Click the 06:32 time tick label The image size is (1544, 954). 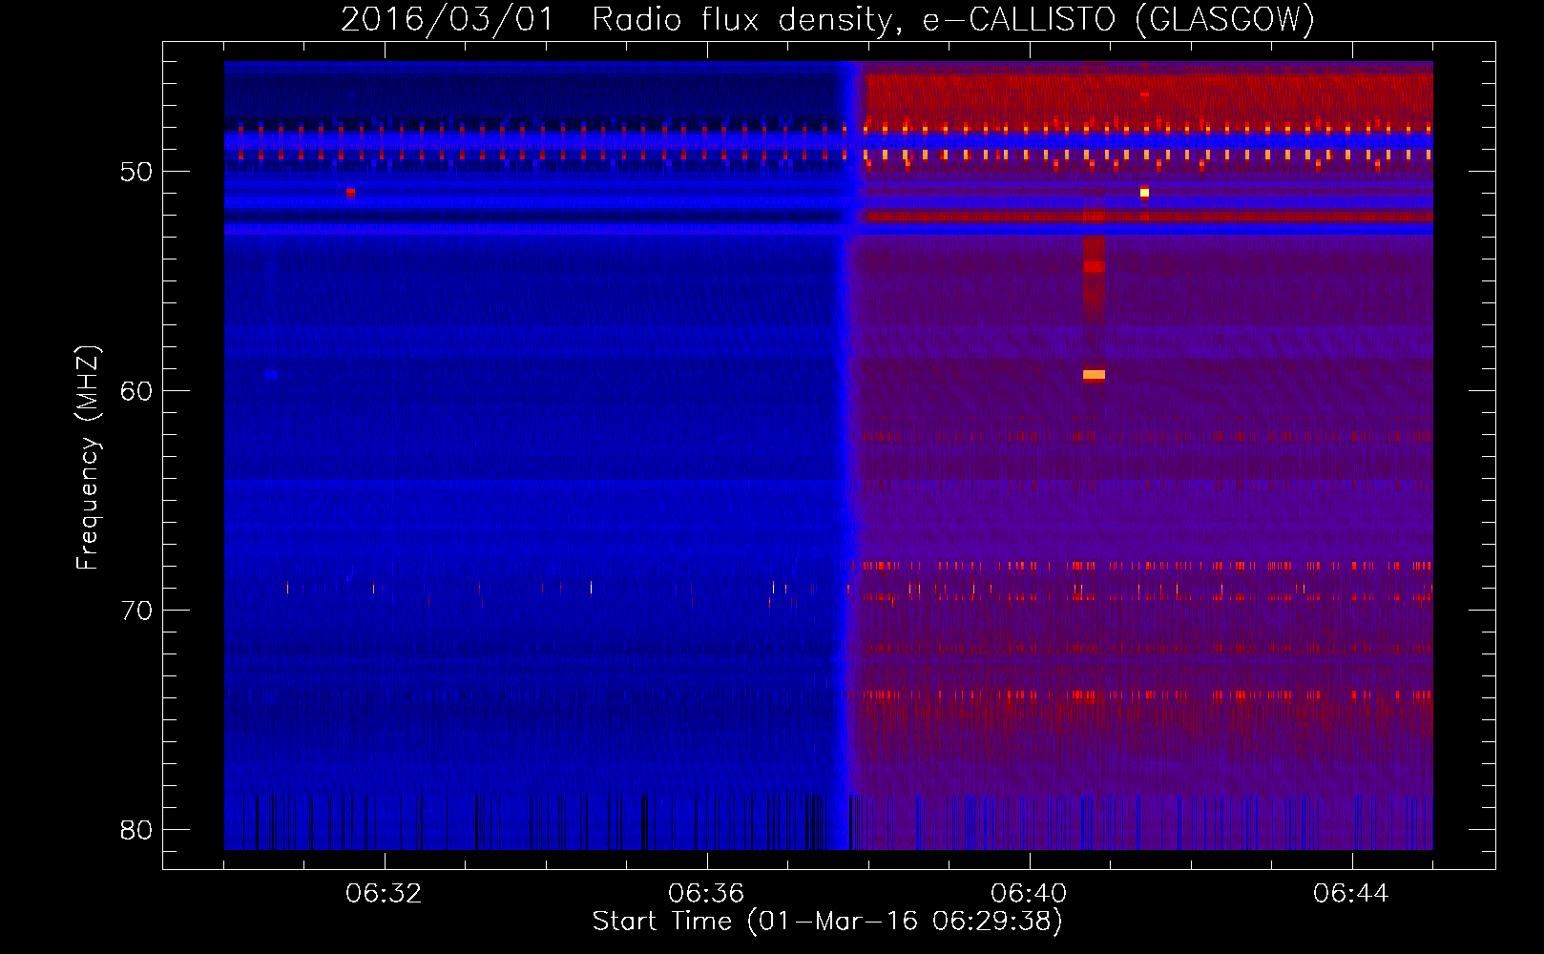(x=384, y=894)
